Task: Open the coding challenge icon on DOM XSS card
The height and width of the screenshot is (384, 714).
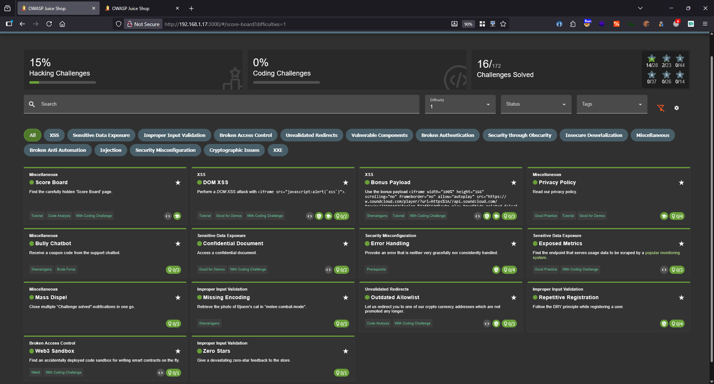Action: [309, 216]
